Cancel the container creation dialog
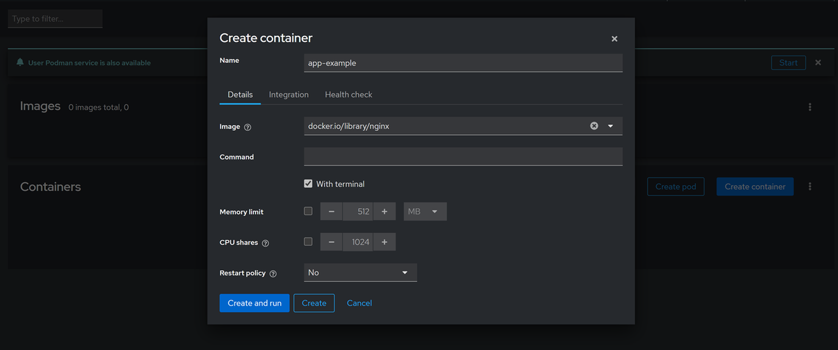The image size is (838, 350). coord(359,303)
